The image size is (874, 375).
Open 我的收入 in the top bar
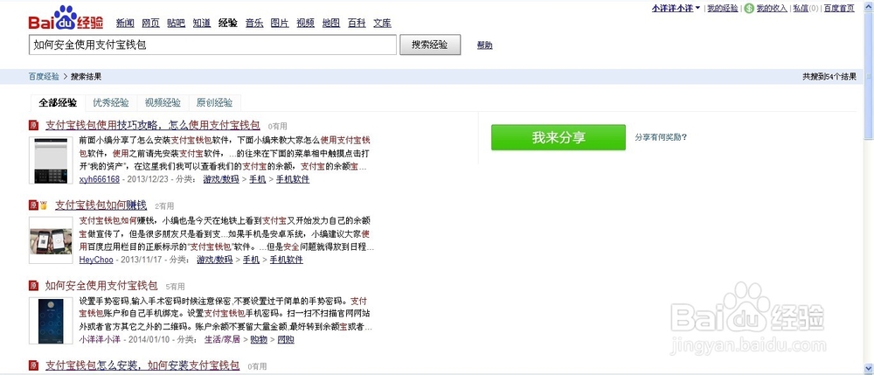coord(772,9)
